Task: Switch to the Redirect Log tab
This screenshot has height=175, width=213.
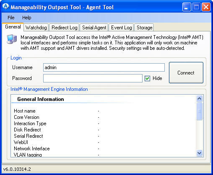Action: point(65,28)
